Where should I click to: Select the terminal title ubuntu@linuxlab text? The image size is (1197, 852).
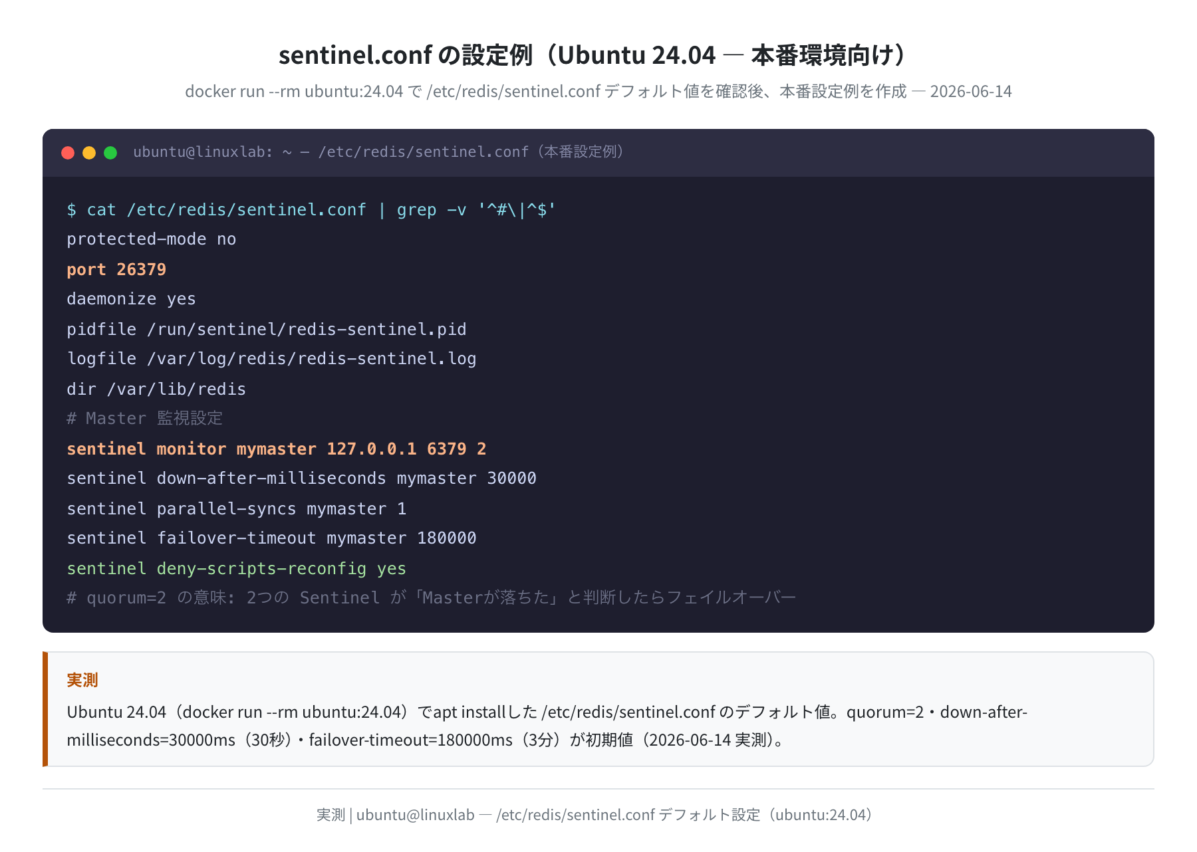[378, 152]
